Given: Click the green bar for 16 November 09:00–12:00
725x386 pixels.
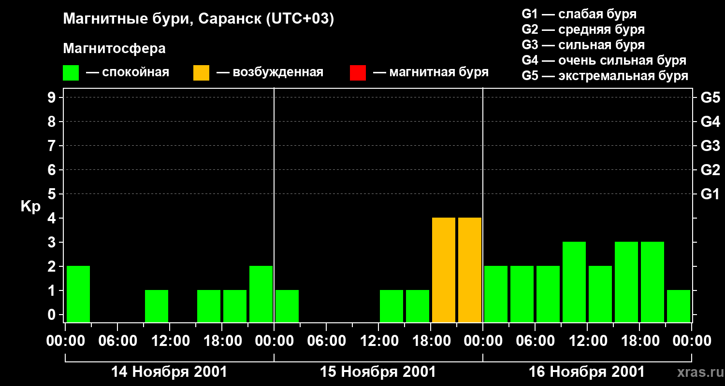Looking at the screenshot, I should (x=574, y=282).
